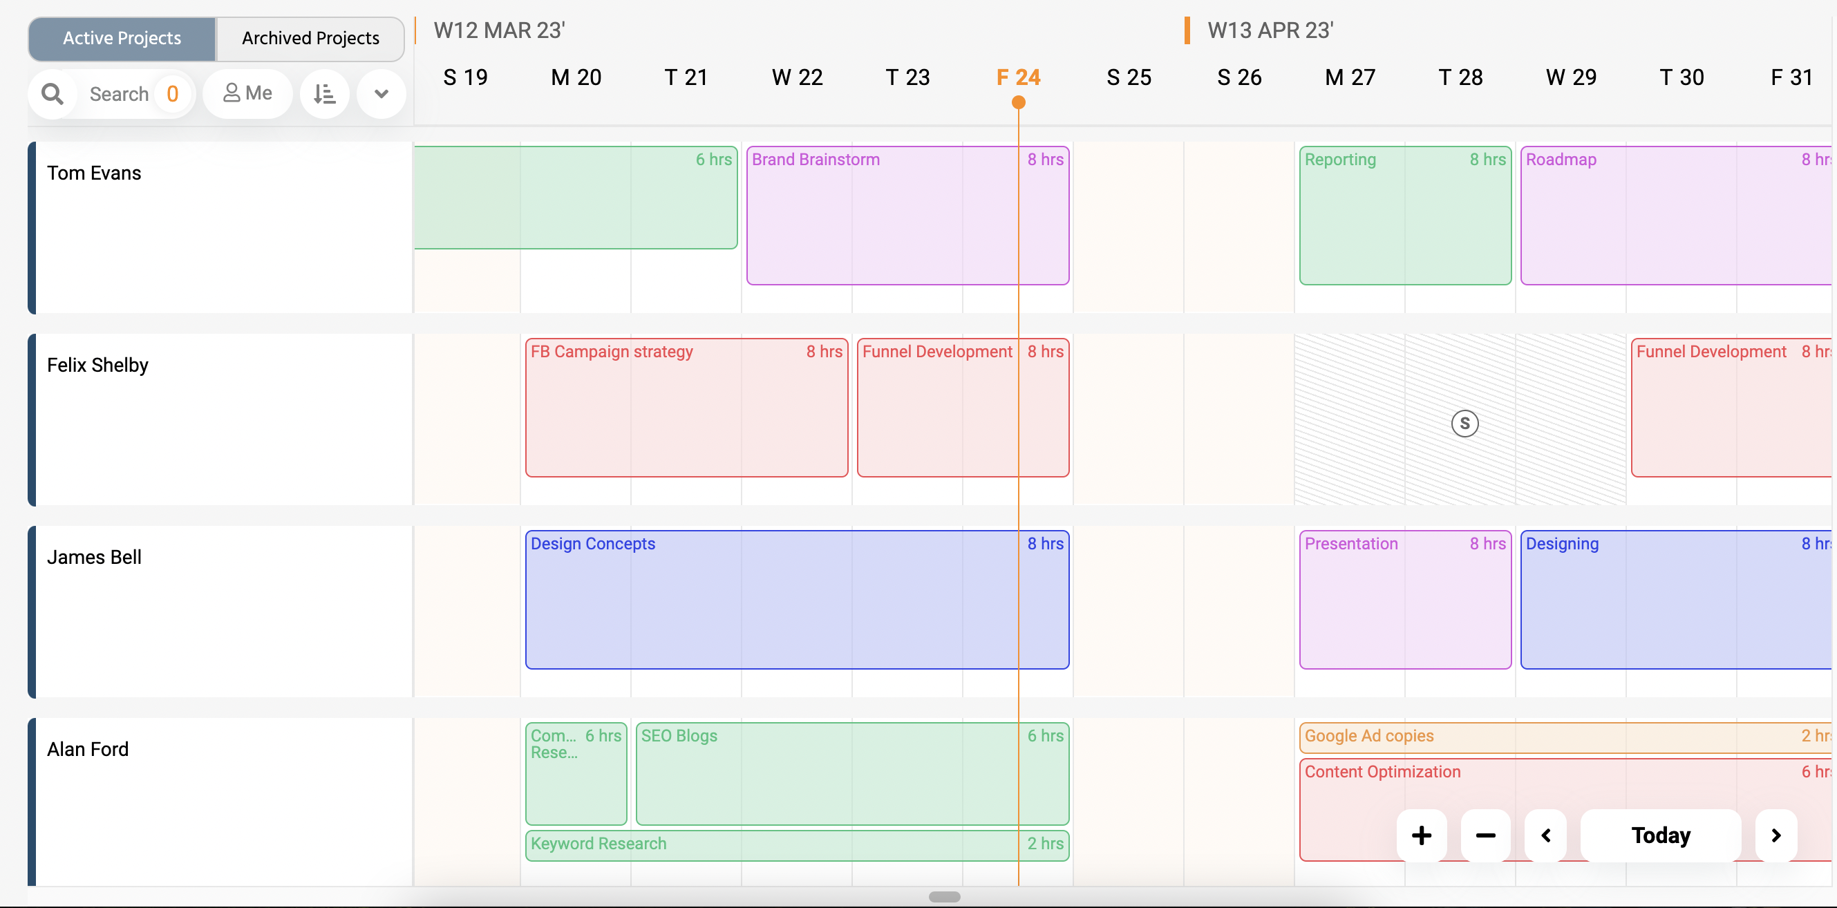Select the Archived Projects tab
Screen dimensions: 1837x908
click(x=310, y=37)
